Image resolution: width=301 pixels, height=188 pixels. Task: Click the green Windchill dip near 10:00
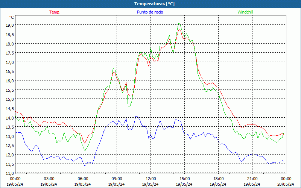point(129,106)
